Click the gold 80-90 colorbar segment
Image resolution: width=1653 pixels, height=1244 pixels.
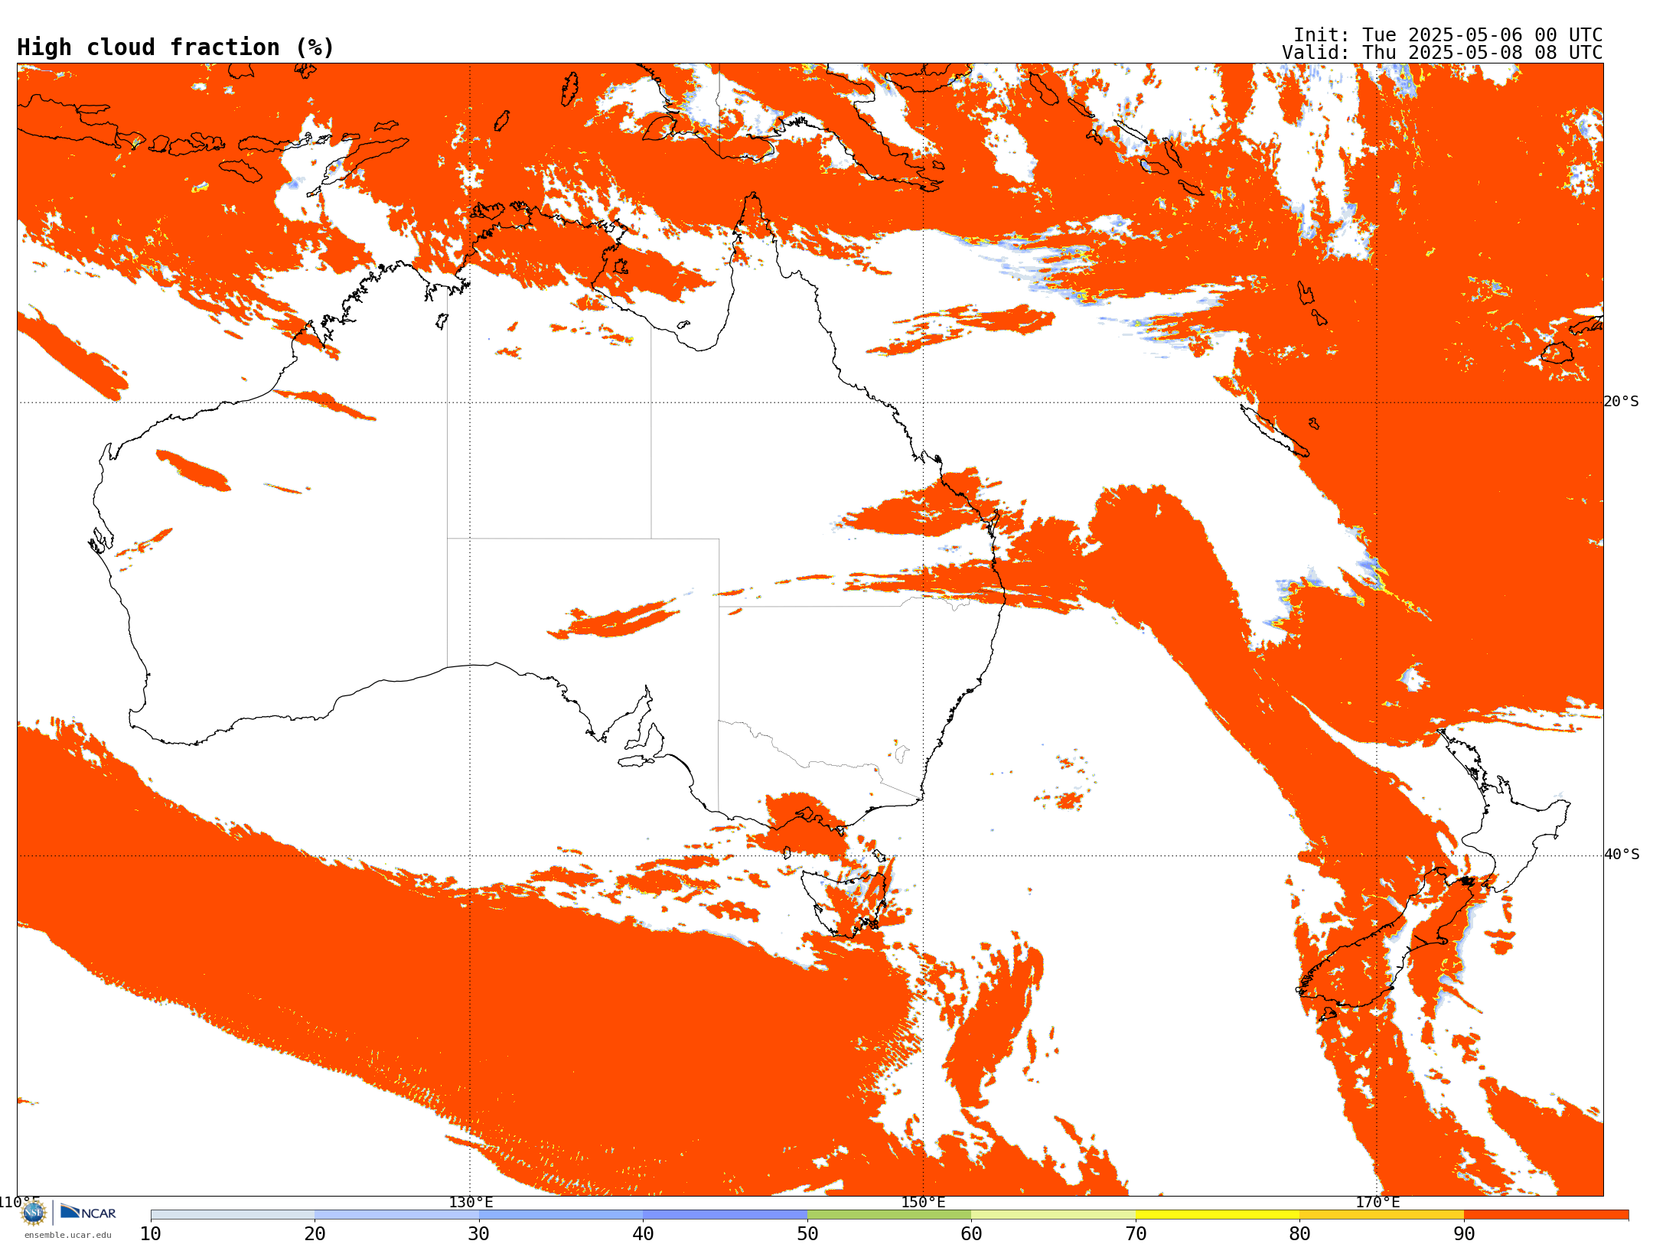click(x=1381, y=1215)
